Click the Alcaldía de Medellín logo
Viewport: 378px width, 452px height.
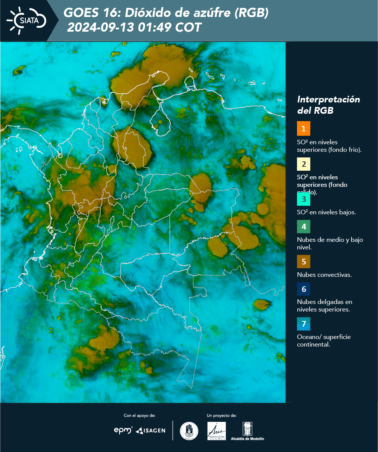coord(248,431)
